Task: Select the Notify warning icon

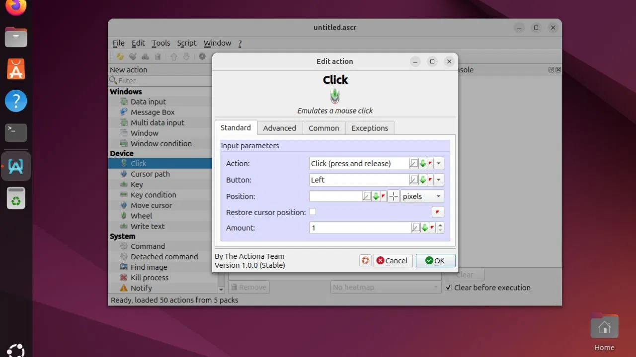Action: pos(123,288)
